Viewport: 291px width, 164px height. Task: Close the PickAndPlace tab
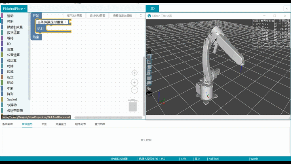[25, 9]
